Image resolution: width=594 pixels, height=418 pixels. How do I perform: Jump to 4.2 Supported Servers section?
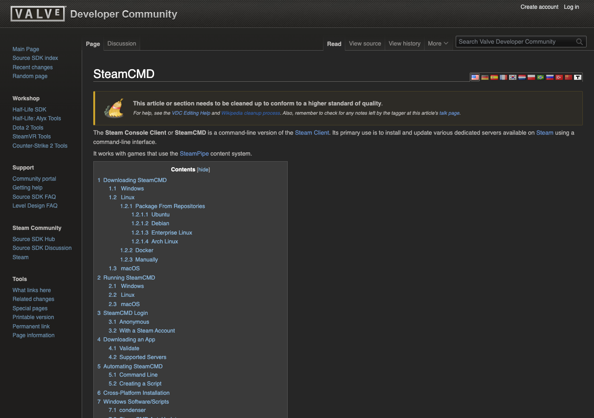[x=137, y=357]
